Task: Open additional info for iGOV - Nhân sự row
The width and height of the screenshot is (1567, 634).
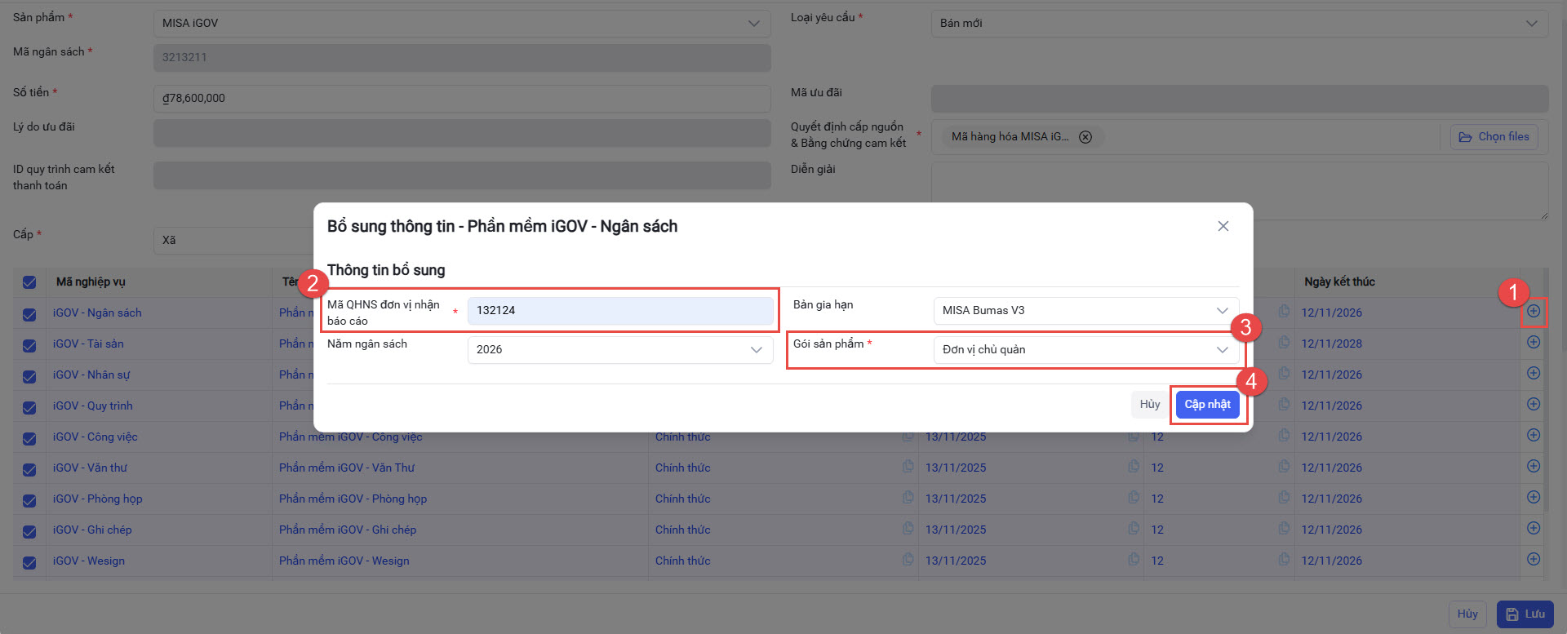Action: pyautogui.click(x=1534, y=373)
